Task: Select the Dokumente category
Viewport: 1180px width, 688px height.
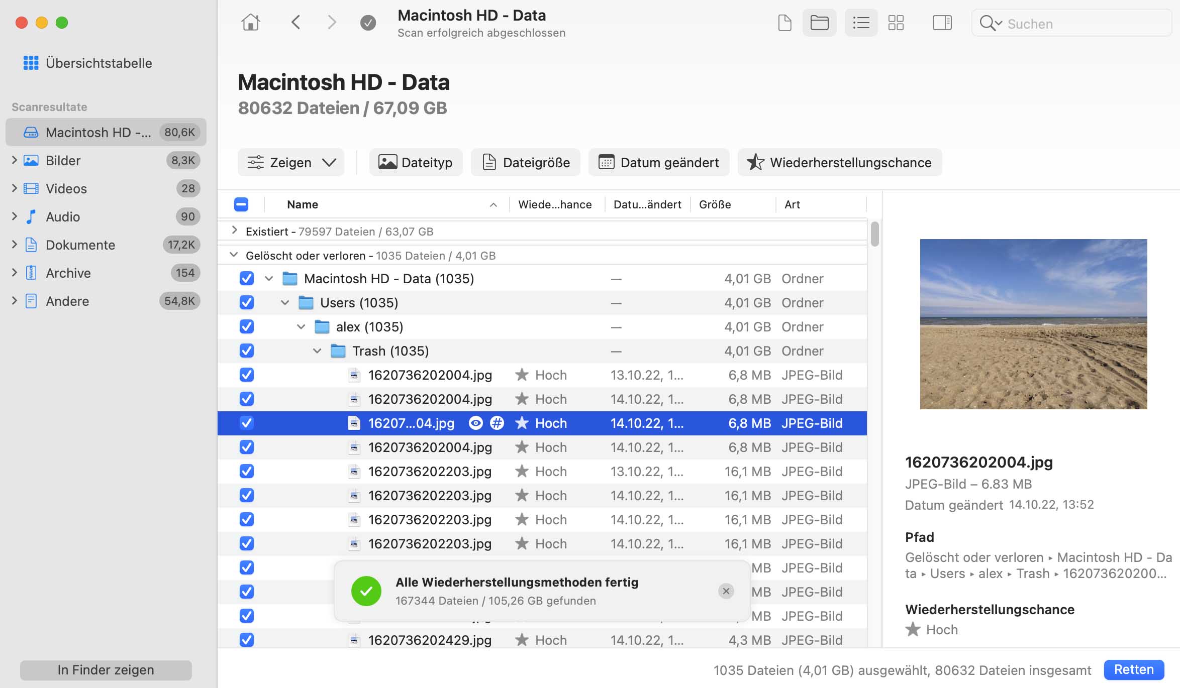Action: click(x=80, y=245)
